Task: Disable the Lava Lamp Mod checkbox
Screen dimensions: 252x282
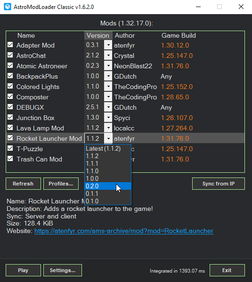Action: pos(10,128)
